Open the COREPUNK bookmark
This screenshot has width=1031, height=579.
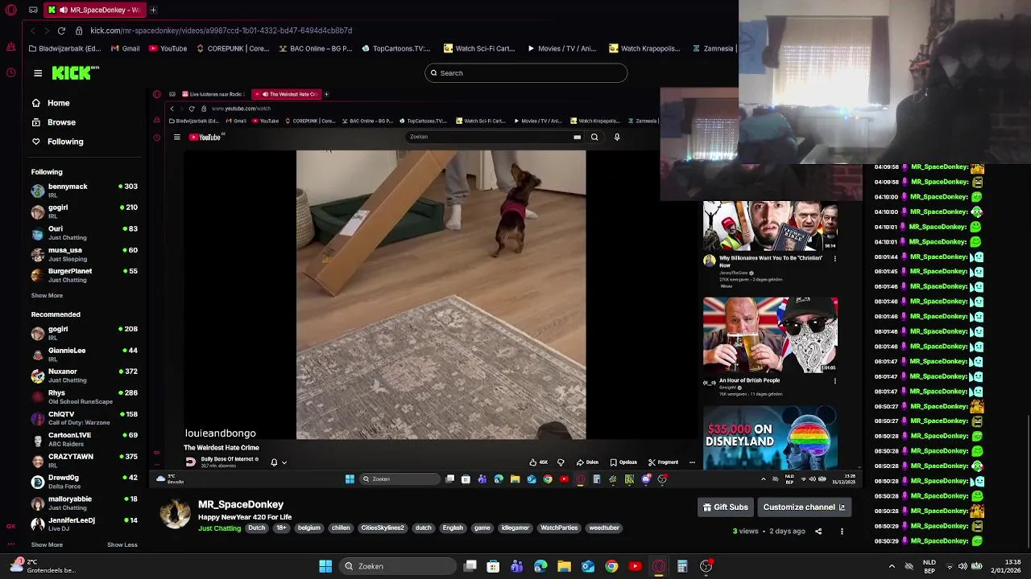(x=233, y=48)
